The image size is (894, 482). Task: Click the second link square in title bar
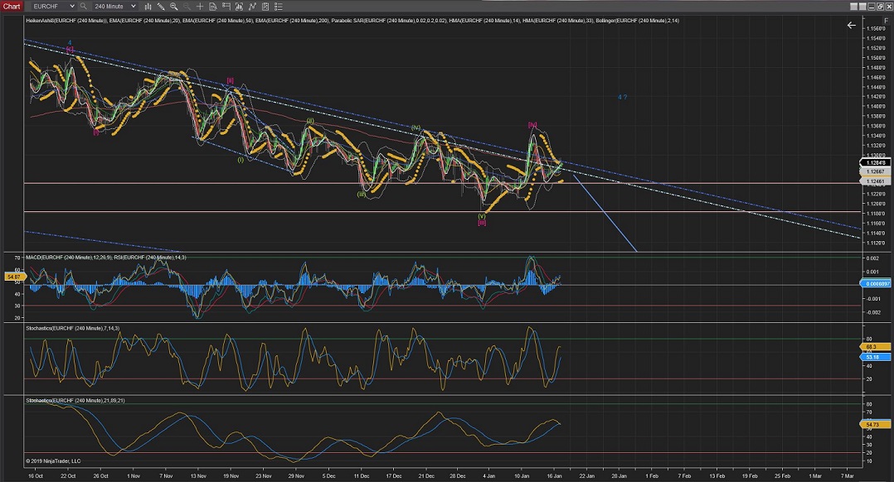point(862,7)
